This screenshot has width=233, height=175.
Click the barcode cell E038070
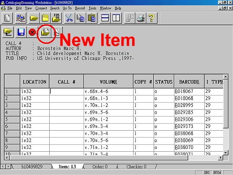[189, 147]
